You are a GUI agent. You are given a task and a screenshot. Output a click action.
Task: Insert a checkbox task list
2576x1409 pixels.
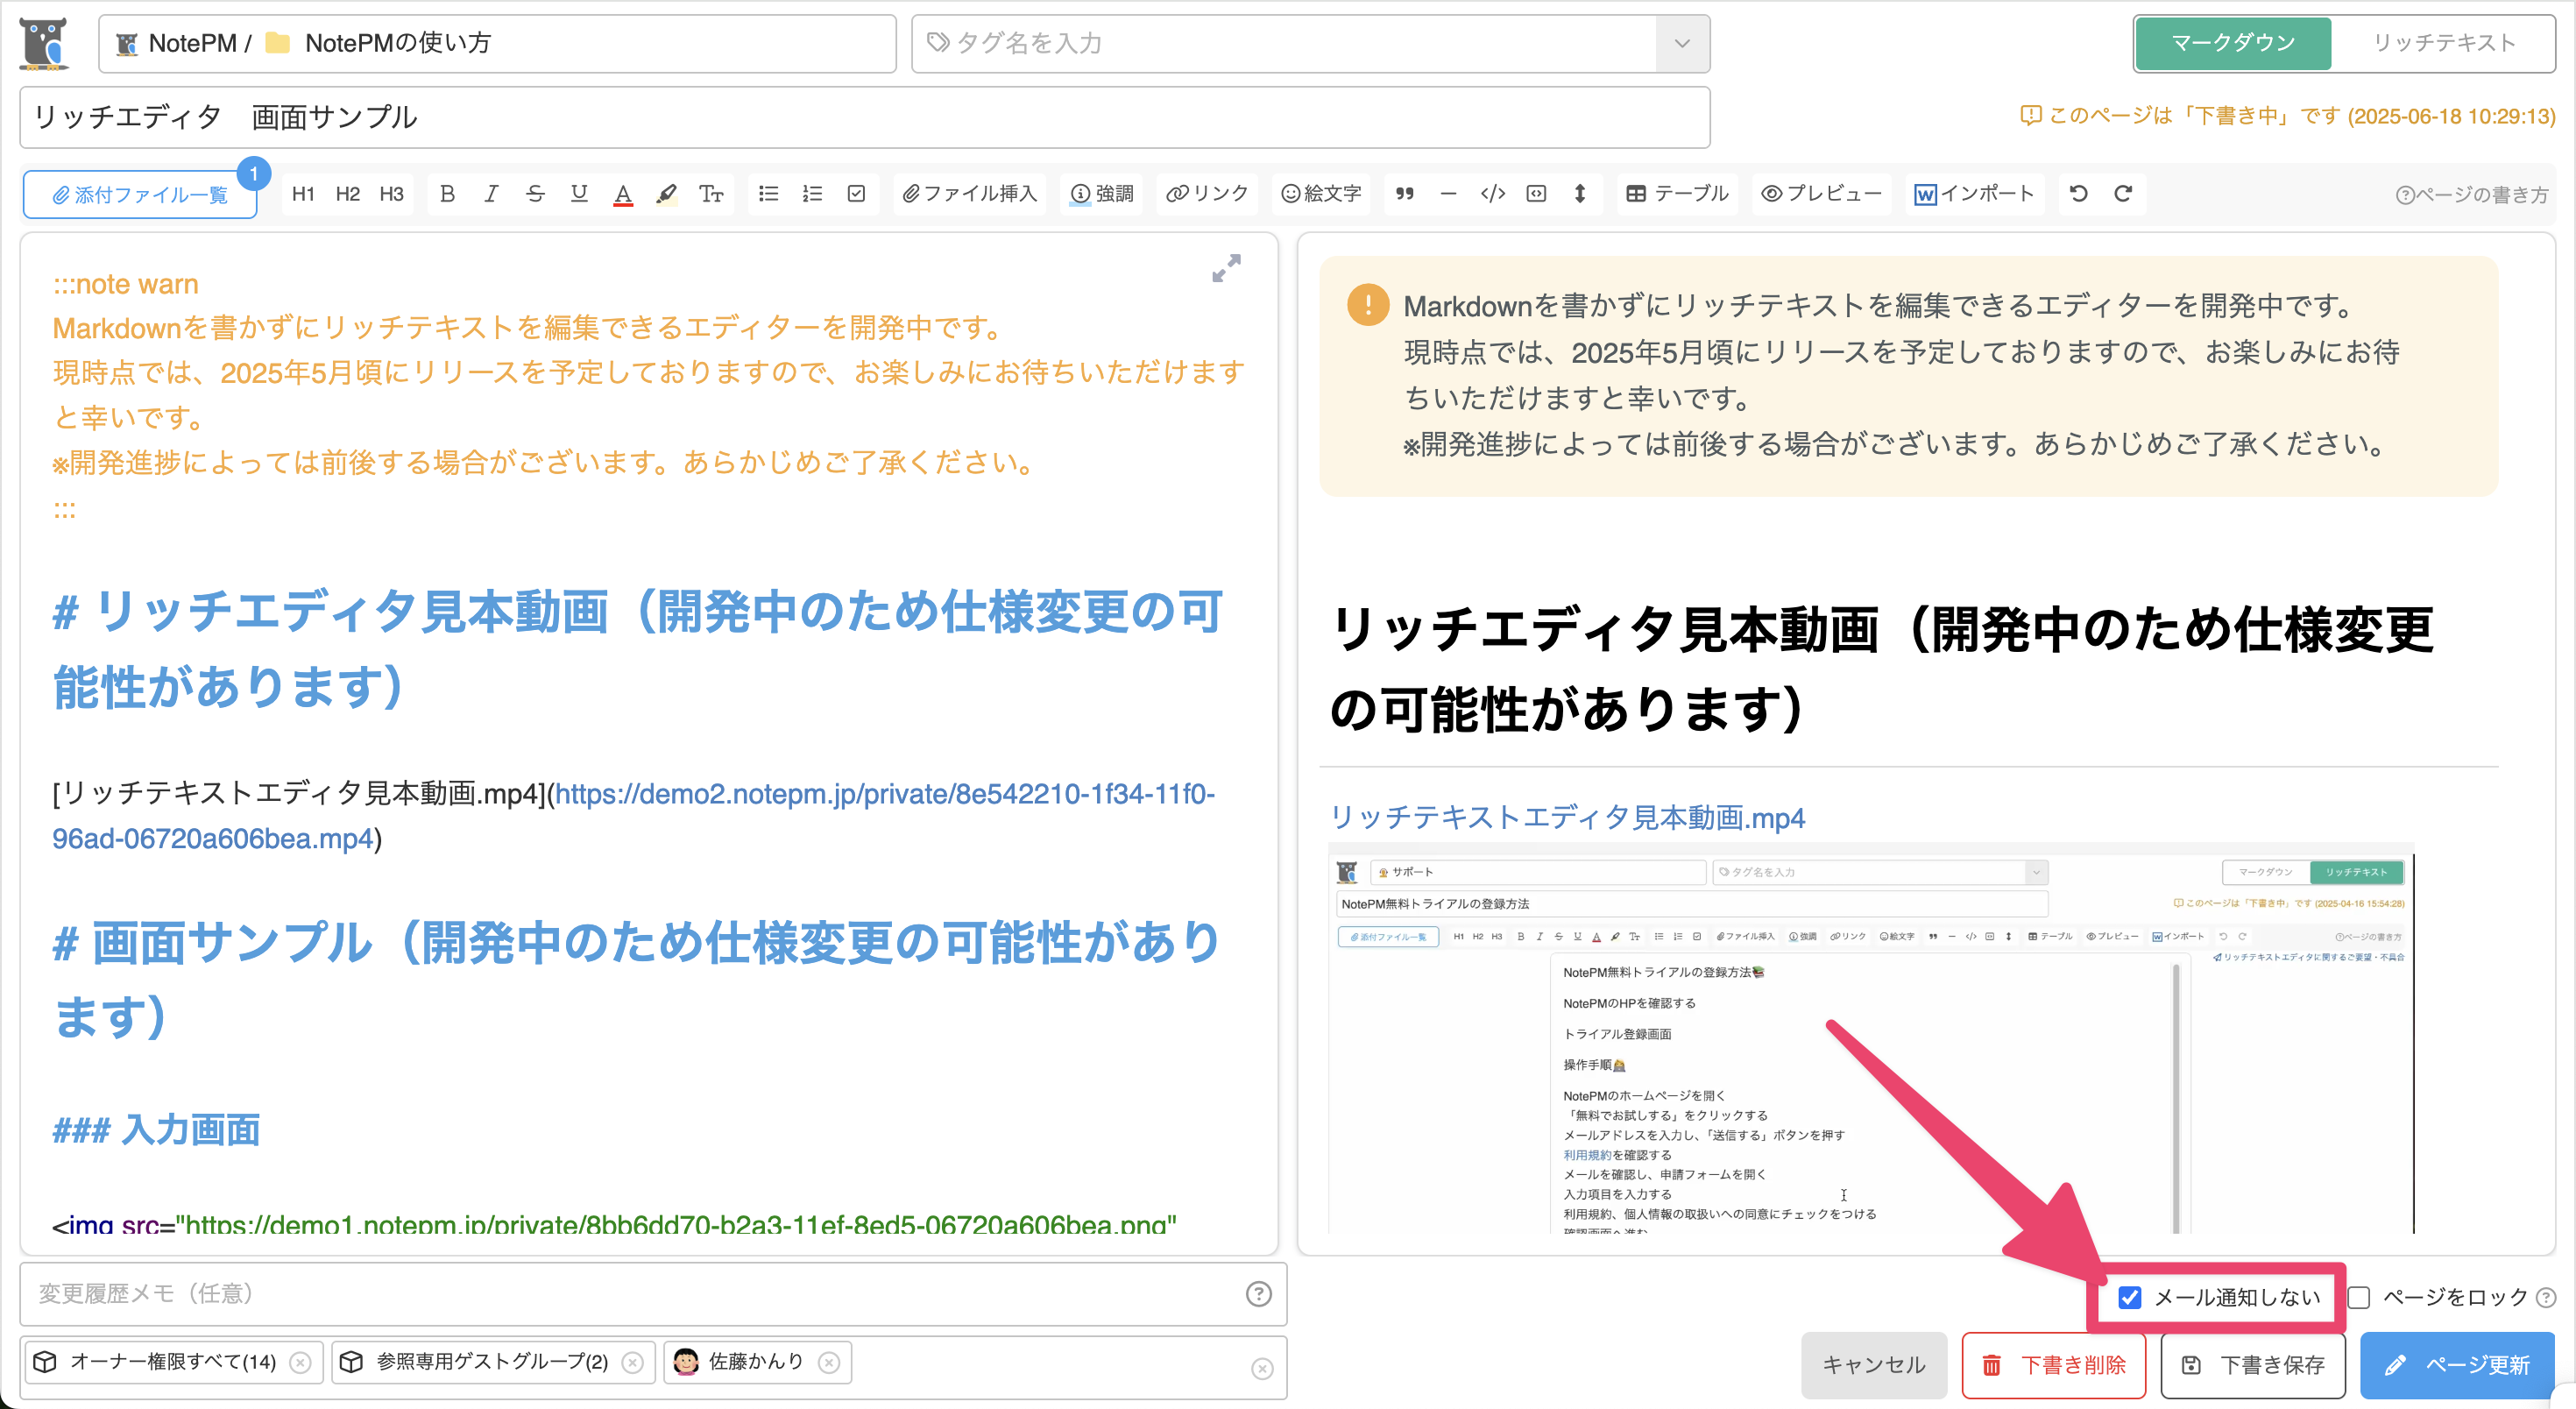tap(856, 194)
